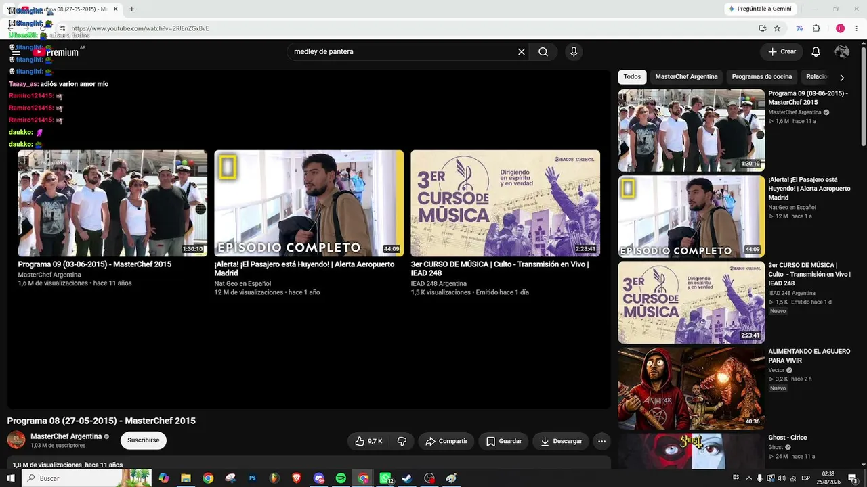This screenshot has width=867, height=487.
Task: Click the magnifier search button on YouTube
Action: (x=543, y=52)
